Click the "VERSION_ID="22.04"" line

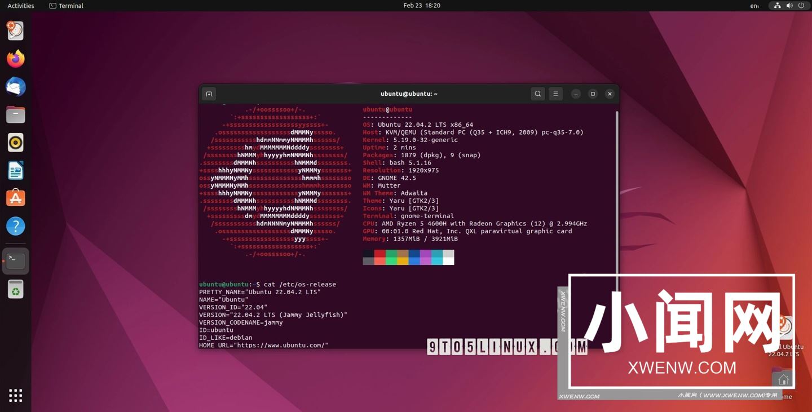click(233, 307)
